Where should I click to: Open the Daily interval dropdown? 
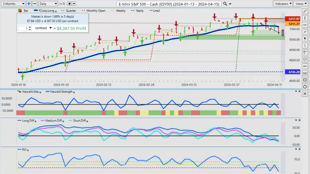(48, 4)
